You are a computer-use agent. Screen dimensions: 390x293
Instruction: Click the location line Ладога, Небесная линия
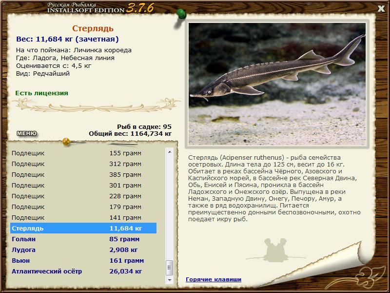coord(65,58)
